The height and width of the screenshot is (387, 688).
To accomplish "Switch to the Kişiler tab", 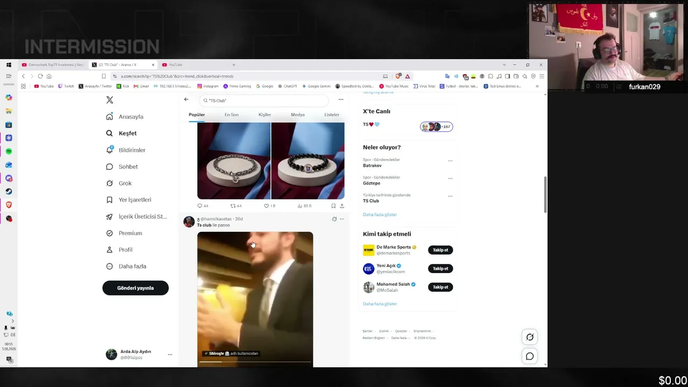I will pyautogui.click(x=264, y=114).
